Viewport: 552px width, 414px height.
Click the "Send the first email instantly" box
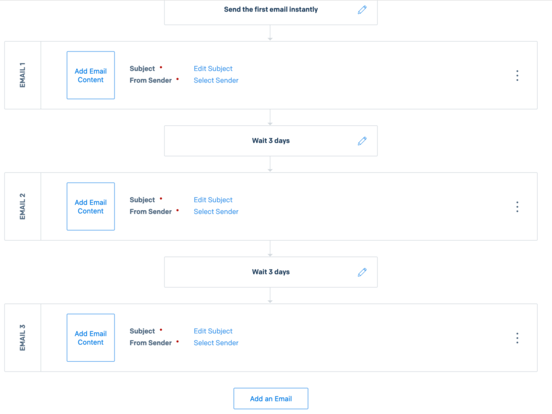270,10
